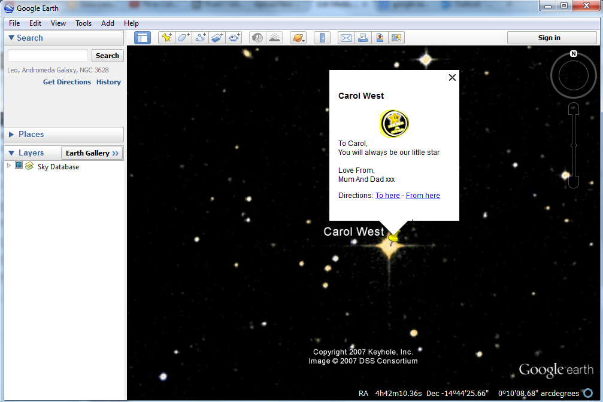Screen dimensions: 603x402
Task: Show sunlight across the landscape icon
Action: pos(275,38)
